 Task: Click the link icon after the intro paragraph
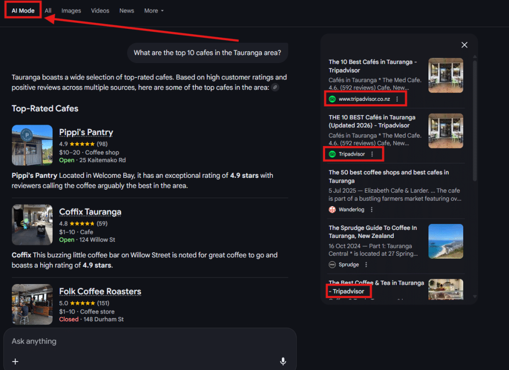[x=275, y=87]
